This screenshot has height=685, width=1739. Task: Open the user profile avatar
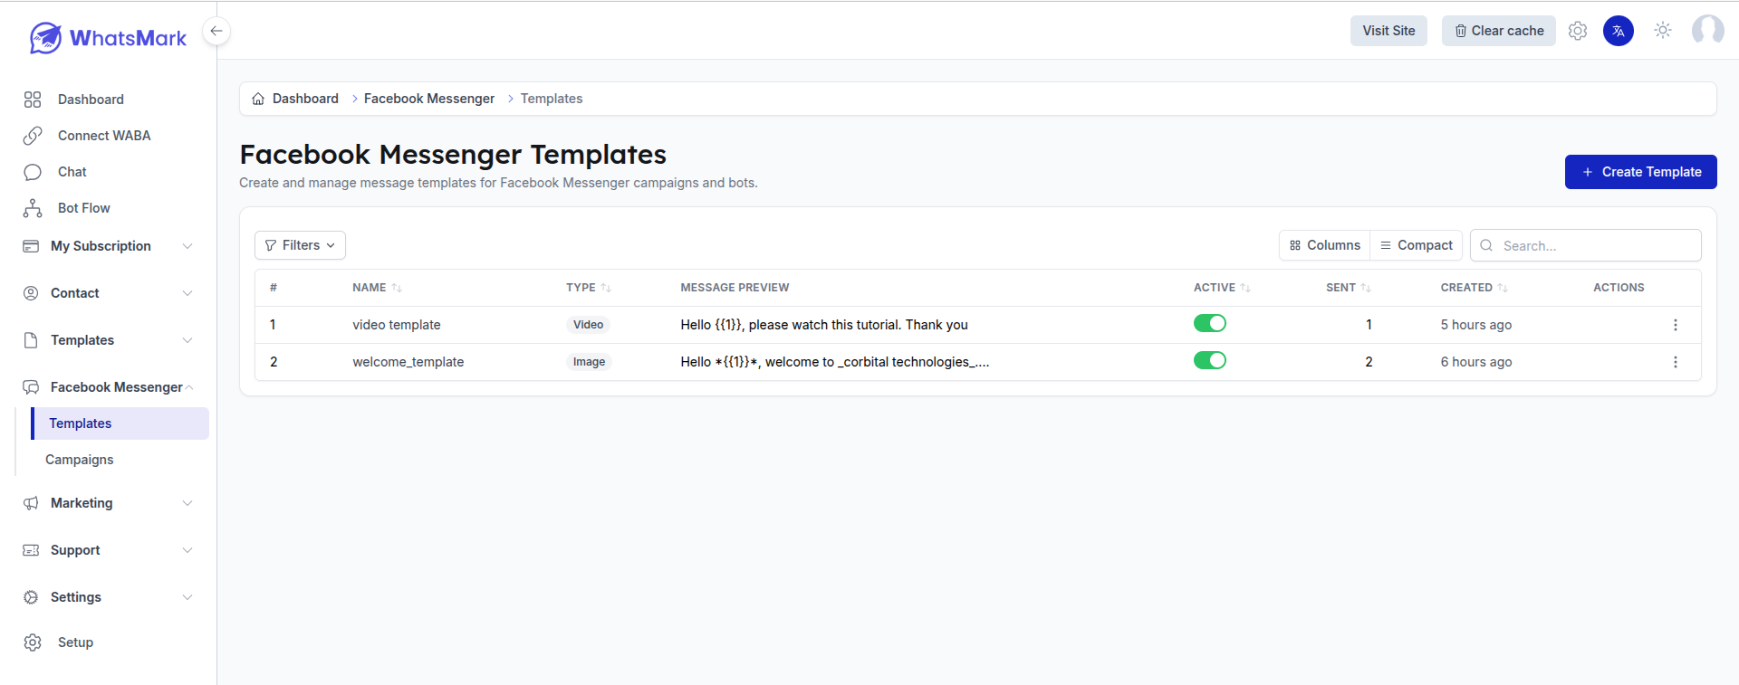coord(1708,31)
